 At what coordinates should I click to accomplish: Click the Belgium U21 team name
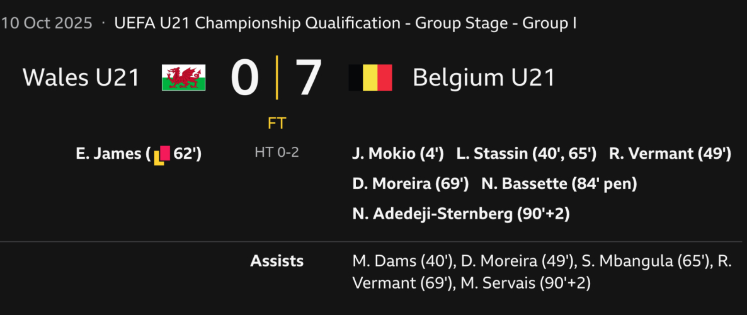point(483,77)
